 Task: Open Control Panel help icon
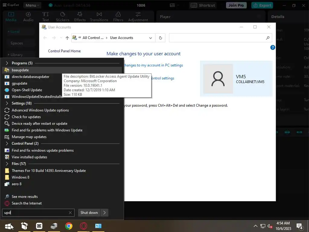click(273, 47)
